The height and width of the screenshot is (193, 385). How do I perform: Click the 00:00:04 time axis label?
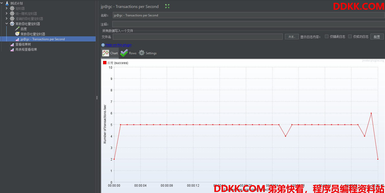(x=140, y=186)
